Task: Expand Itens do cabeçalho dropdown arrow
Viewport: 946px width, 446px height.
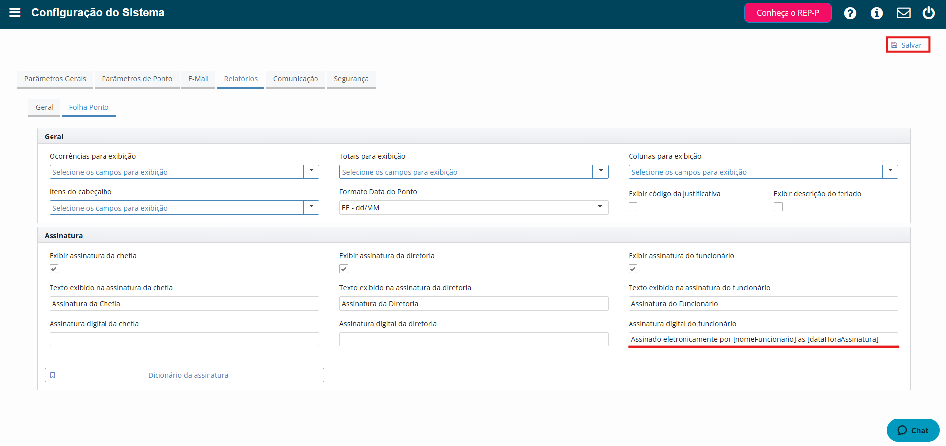Action: 311,207
